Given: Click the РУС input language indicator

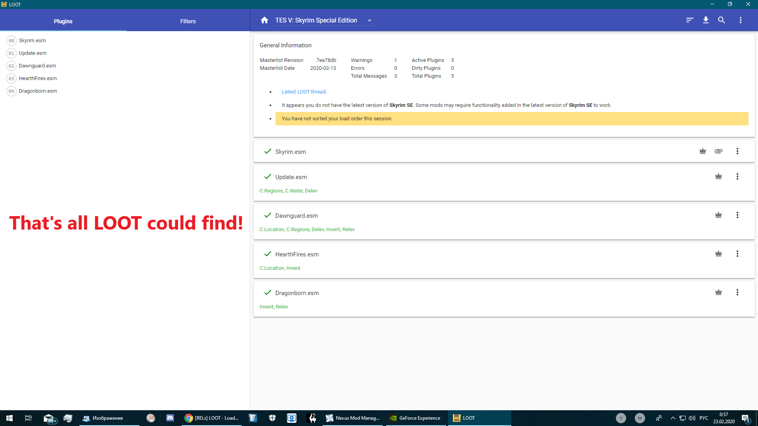Looking at the screenshot, I should coord(704,418).
